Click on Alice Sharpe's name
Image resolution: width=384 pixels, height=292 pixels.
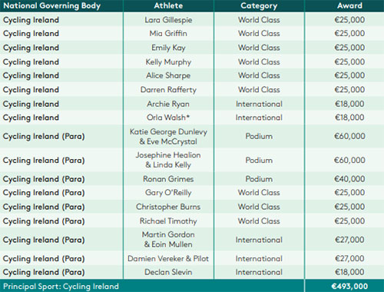pyautogui.click(x=168, y=76)
